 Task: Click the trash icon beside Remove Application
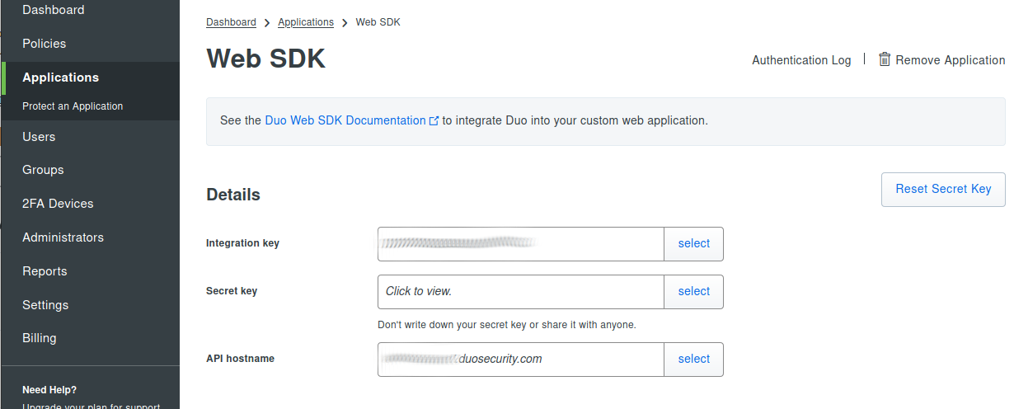(x=885, y=59)
